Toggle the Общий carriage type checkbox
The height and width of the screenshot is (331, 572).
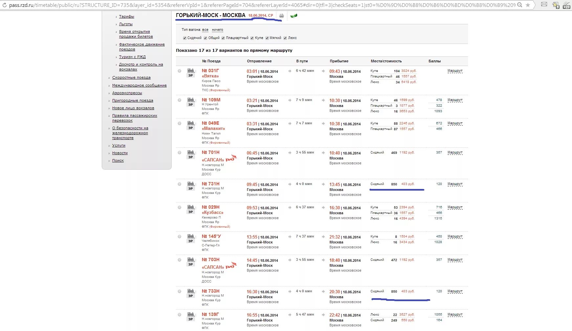pos(205,38)
